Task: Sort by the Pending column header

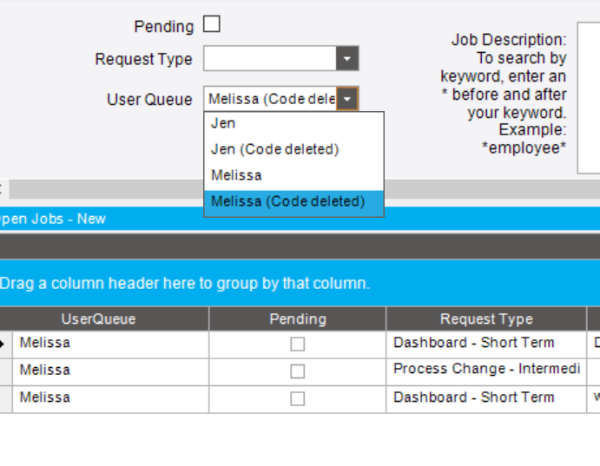Action: coord(298,318)
